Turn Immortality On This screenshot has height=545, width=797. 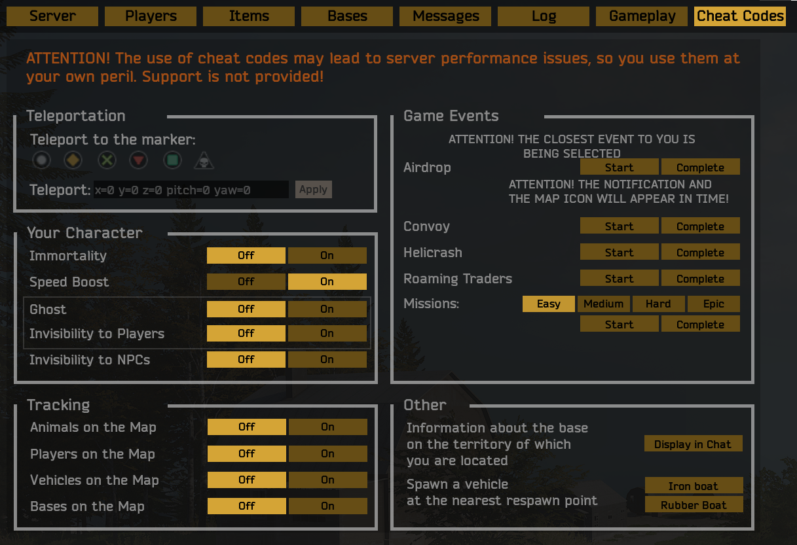click(x=327, y=256)
